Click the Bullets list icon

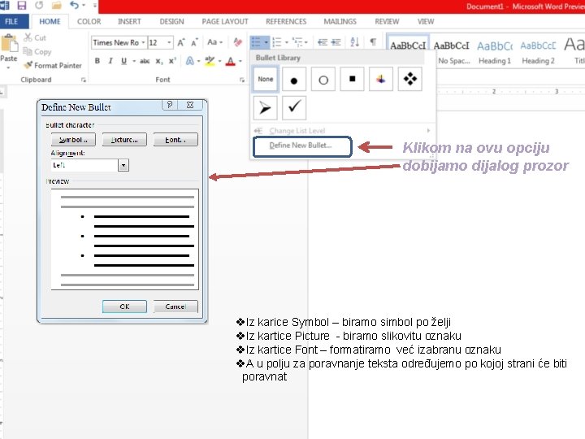(x=256, y=42)
